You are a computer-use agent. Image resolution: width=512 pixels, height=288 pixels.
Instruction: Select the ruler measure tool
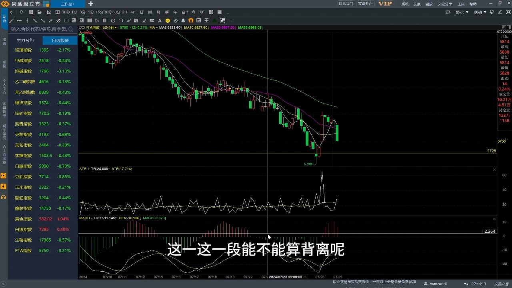152,21
